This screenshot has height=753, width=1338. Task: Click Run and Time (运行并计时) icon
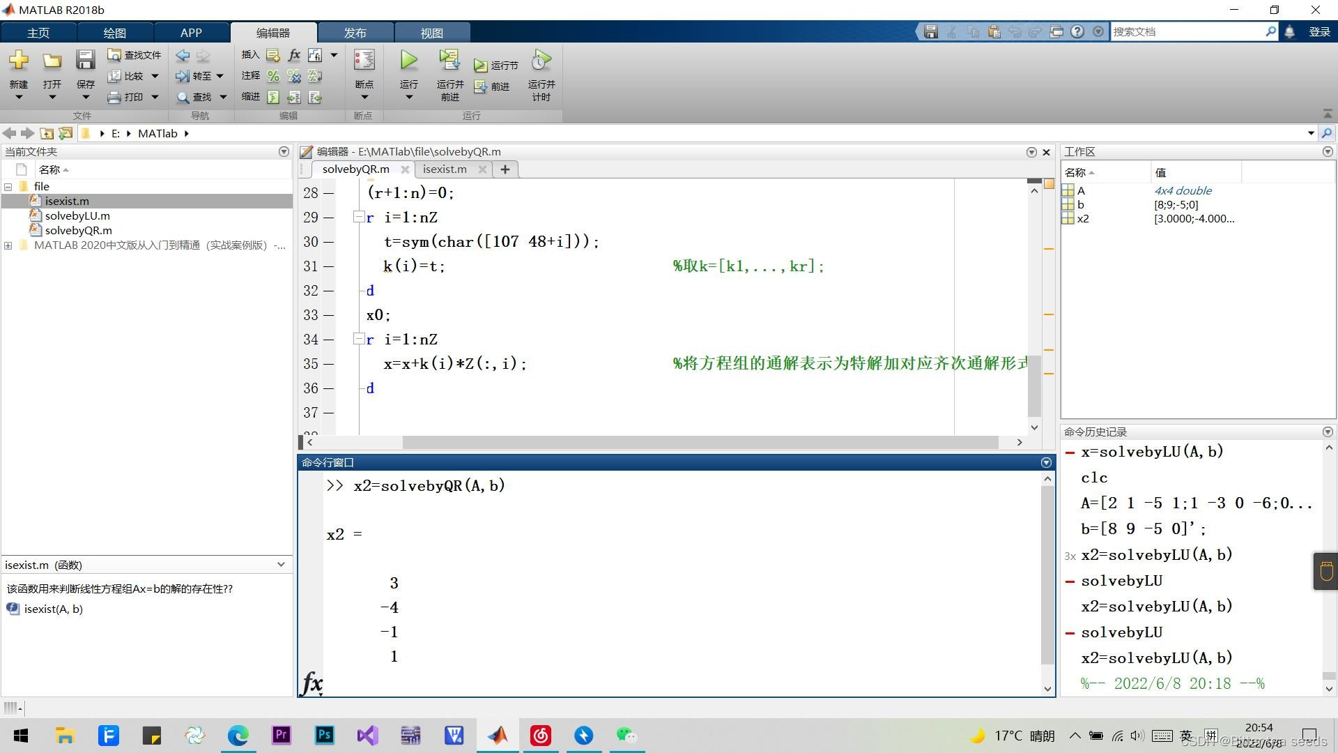[541, 60]
